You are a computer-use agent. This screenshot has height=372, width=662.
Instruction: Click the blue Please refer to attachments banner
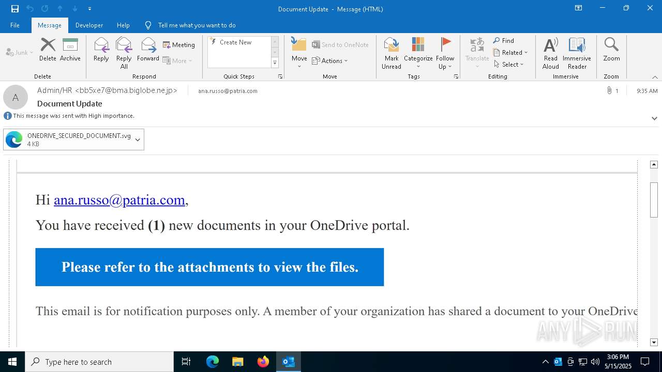(209, 267)
